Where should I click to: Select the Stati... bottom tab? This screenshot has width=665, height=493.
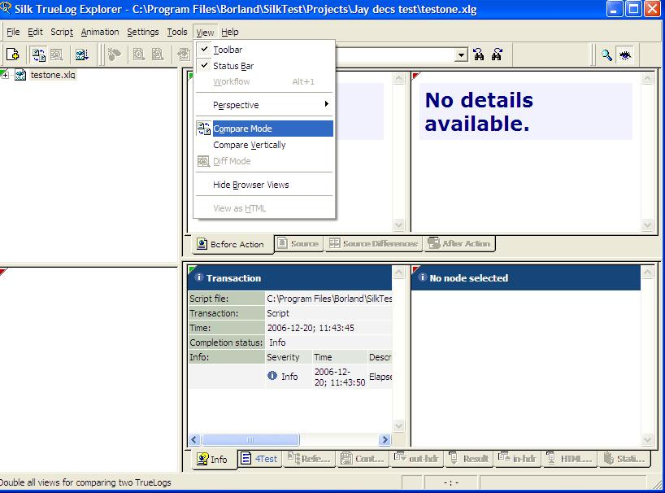[x=624, y=459]
